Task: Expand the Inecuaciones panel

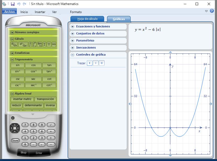Action: [73, 47]
